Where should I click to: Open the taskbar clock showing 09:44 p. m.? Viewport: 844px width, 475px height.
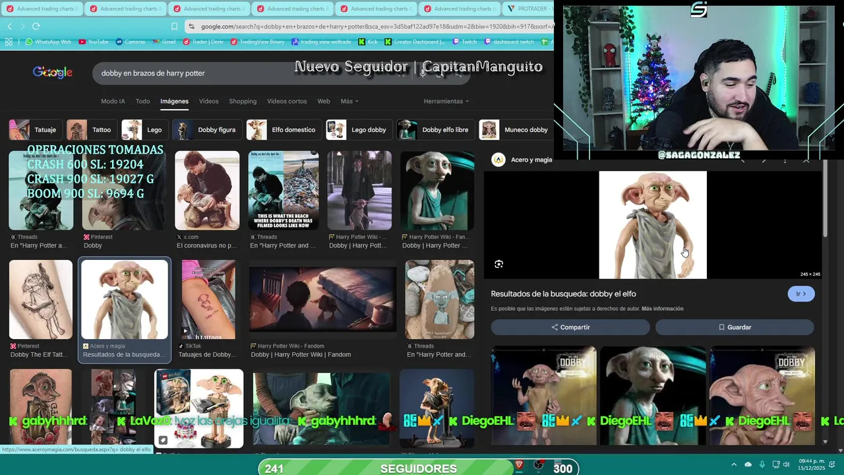[x=812, y=464]
